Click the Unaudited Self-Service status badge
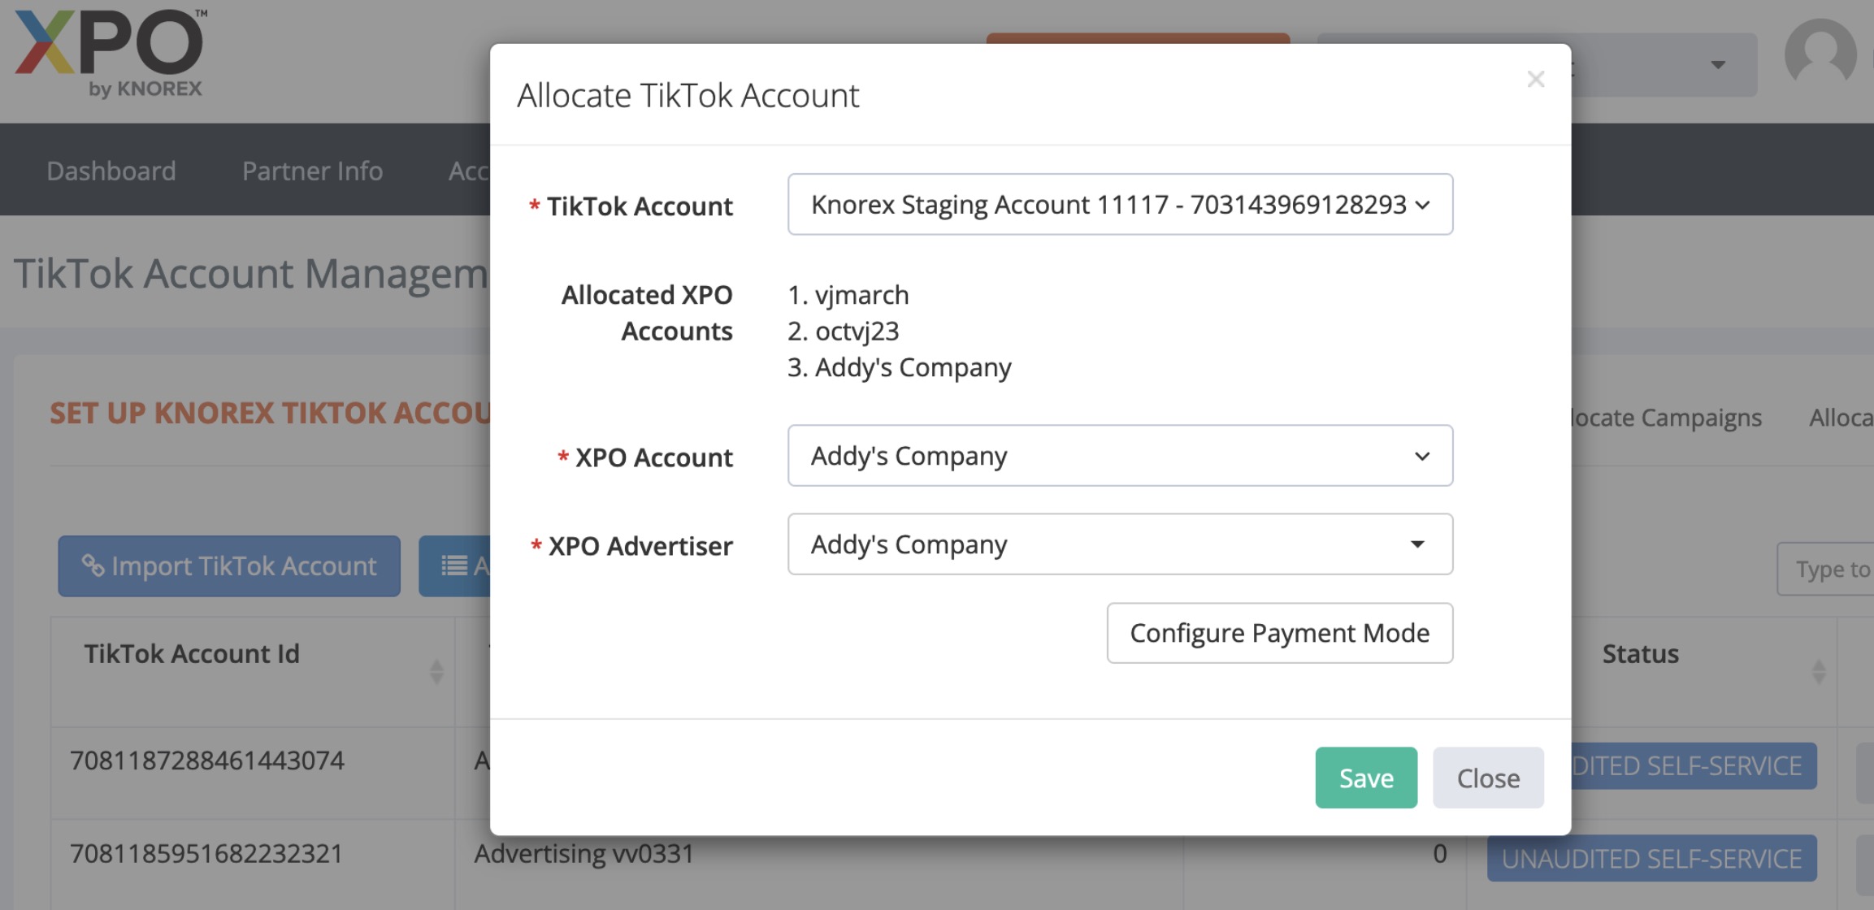This screenshot has width=1874, height=910. (1651, 858)
